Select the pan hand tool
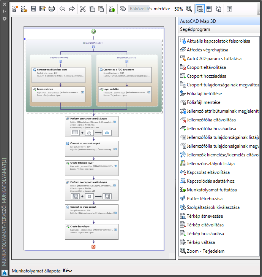 click(123, 8)
